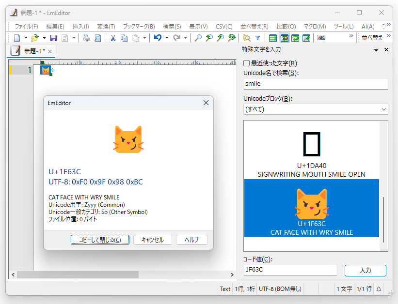Open the 特殊文字を入力 panel menu arrow
This screenshot has width=398, height=304.
point(376,50)
